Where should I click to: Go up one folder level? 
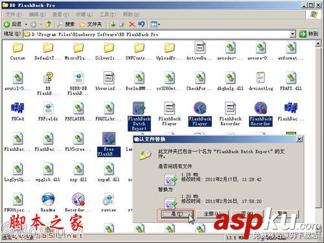click(48, 24)
